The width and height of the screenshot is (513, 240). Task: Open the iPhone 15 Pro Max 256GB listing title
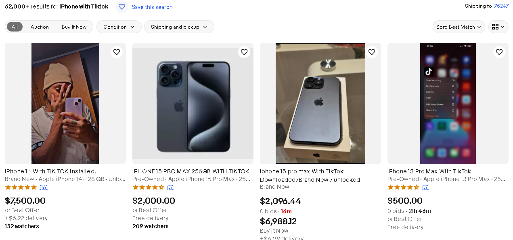[x=191, y=171]
